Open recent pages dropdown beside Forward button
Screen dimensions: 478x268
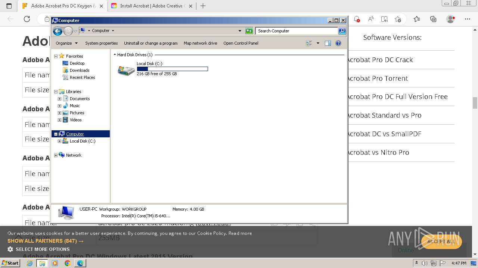[75, 31]
